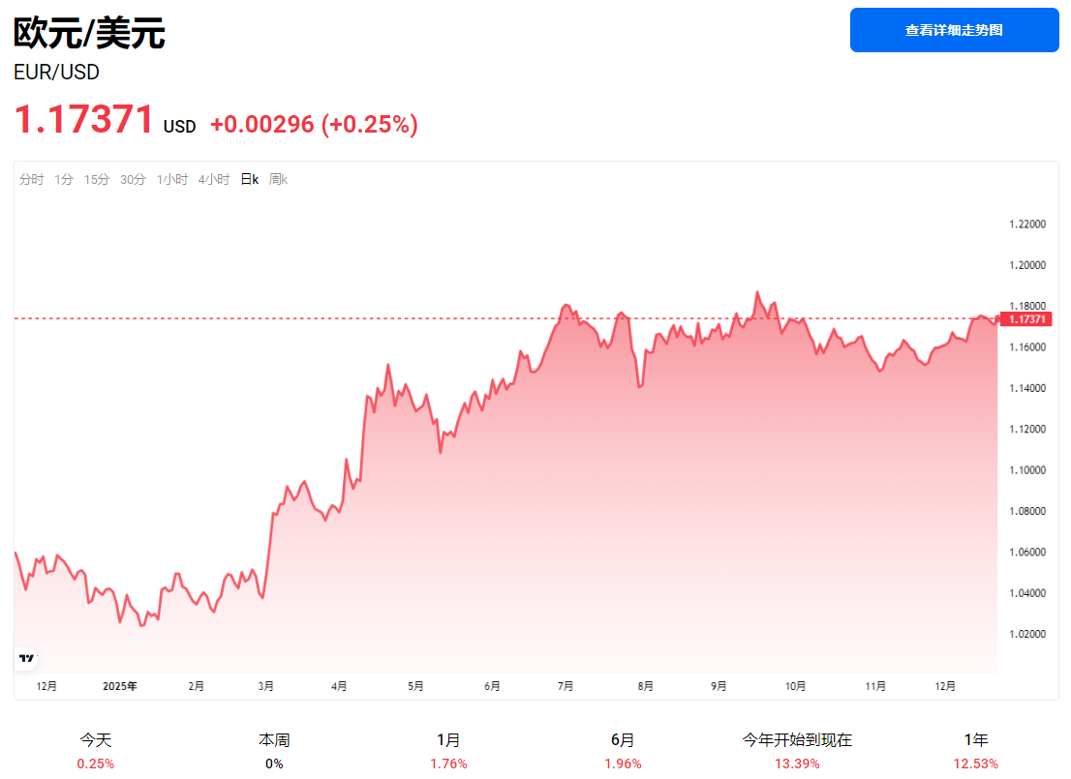
Task: Switch to the 分时 timeframe
Action: pyautogui.click(x=32, y=179)
